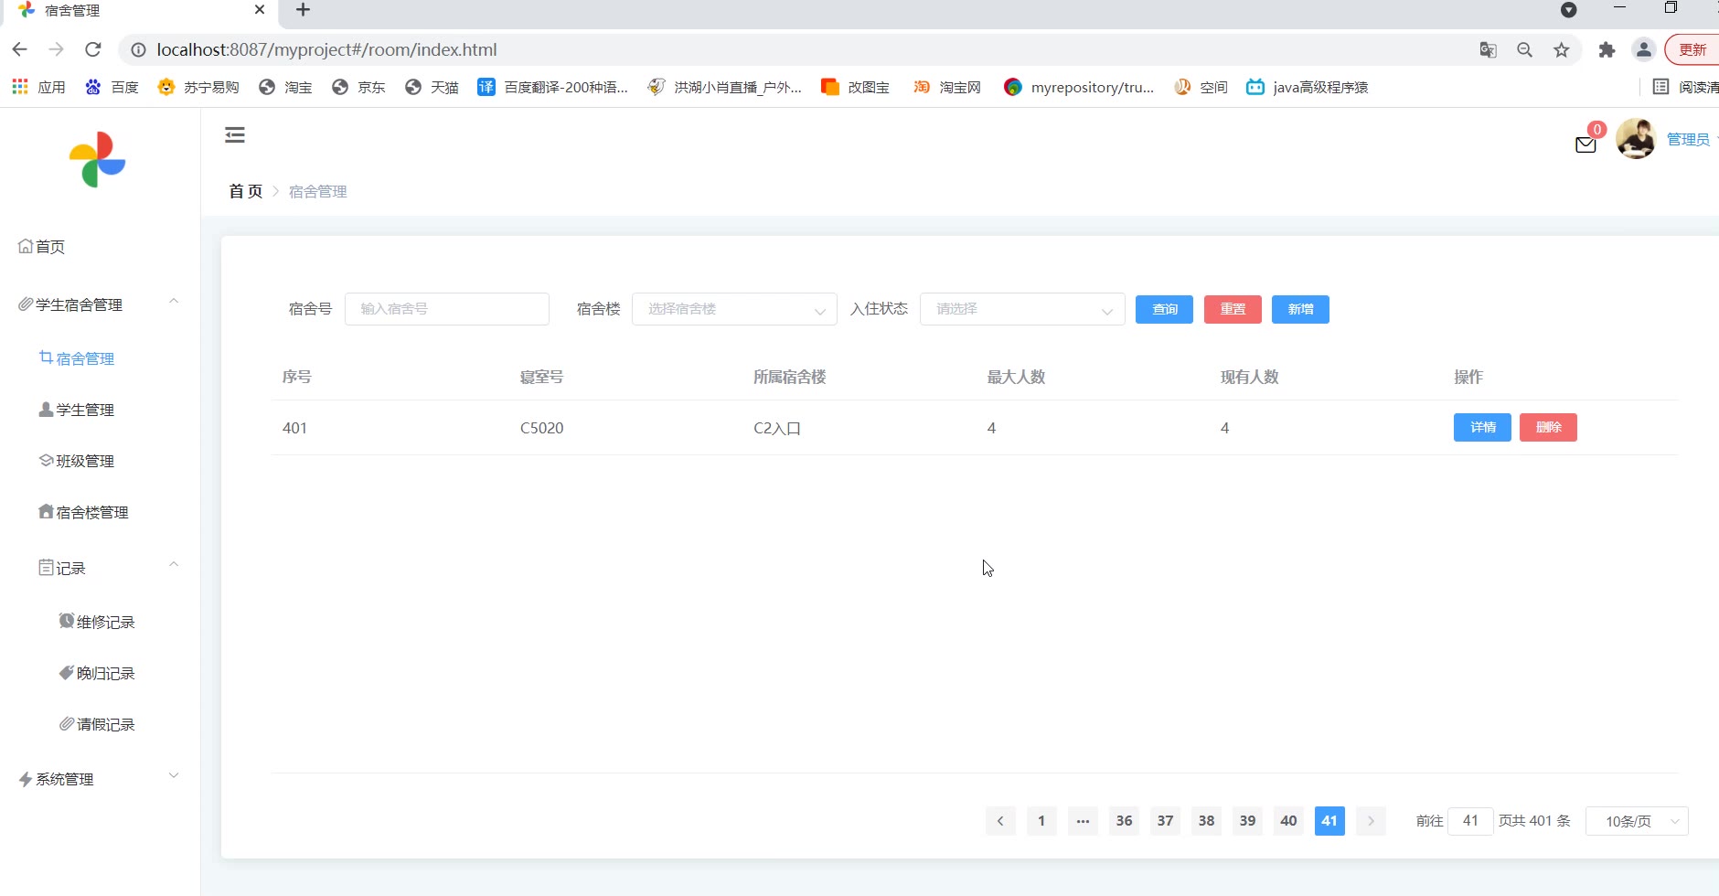Image resolution: width=1719 pixels, height=896 pixels.
Task: Open 学生管理 in the sidebar
Action: tap(84, 410)
